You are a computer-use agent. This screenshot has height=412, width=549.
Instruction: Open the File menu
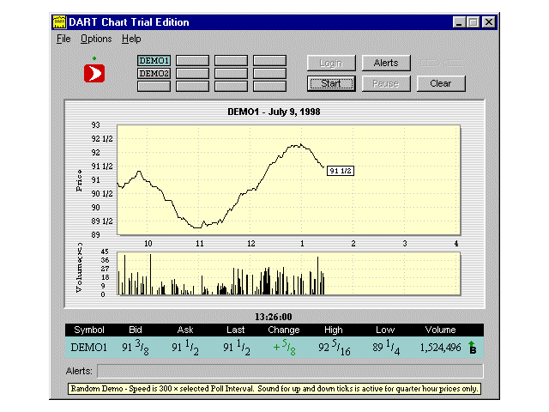[63, 39]
